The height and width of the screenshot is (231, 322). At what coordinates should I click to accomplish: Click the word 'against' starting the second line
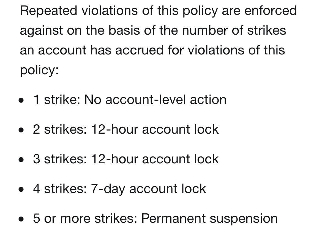[41, 31]
